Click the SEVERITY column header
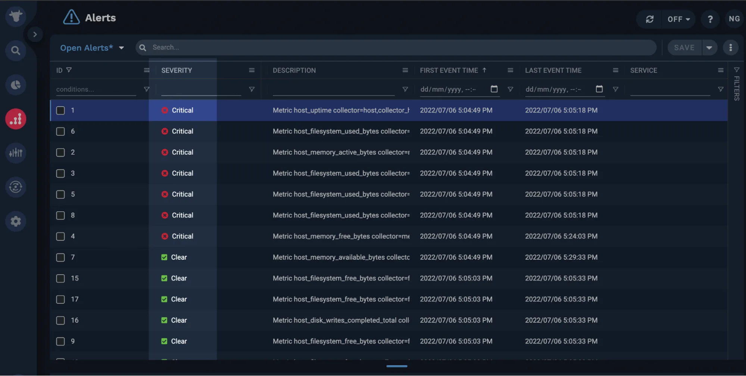The height and width of the screenshot is (376, 746). [x=177, y=70]
